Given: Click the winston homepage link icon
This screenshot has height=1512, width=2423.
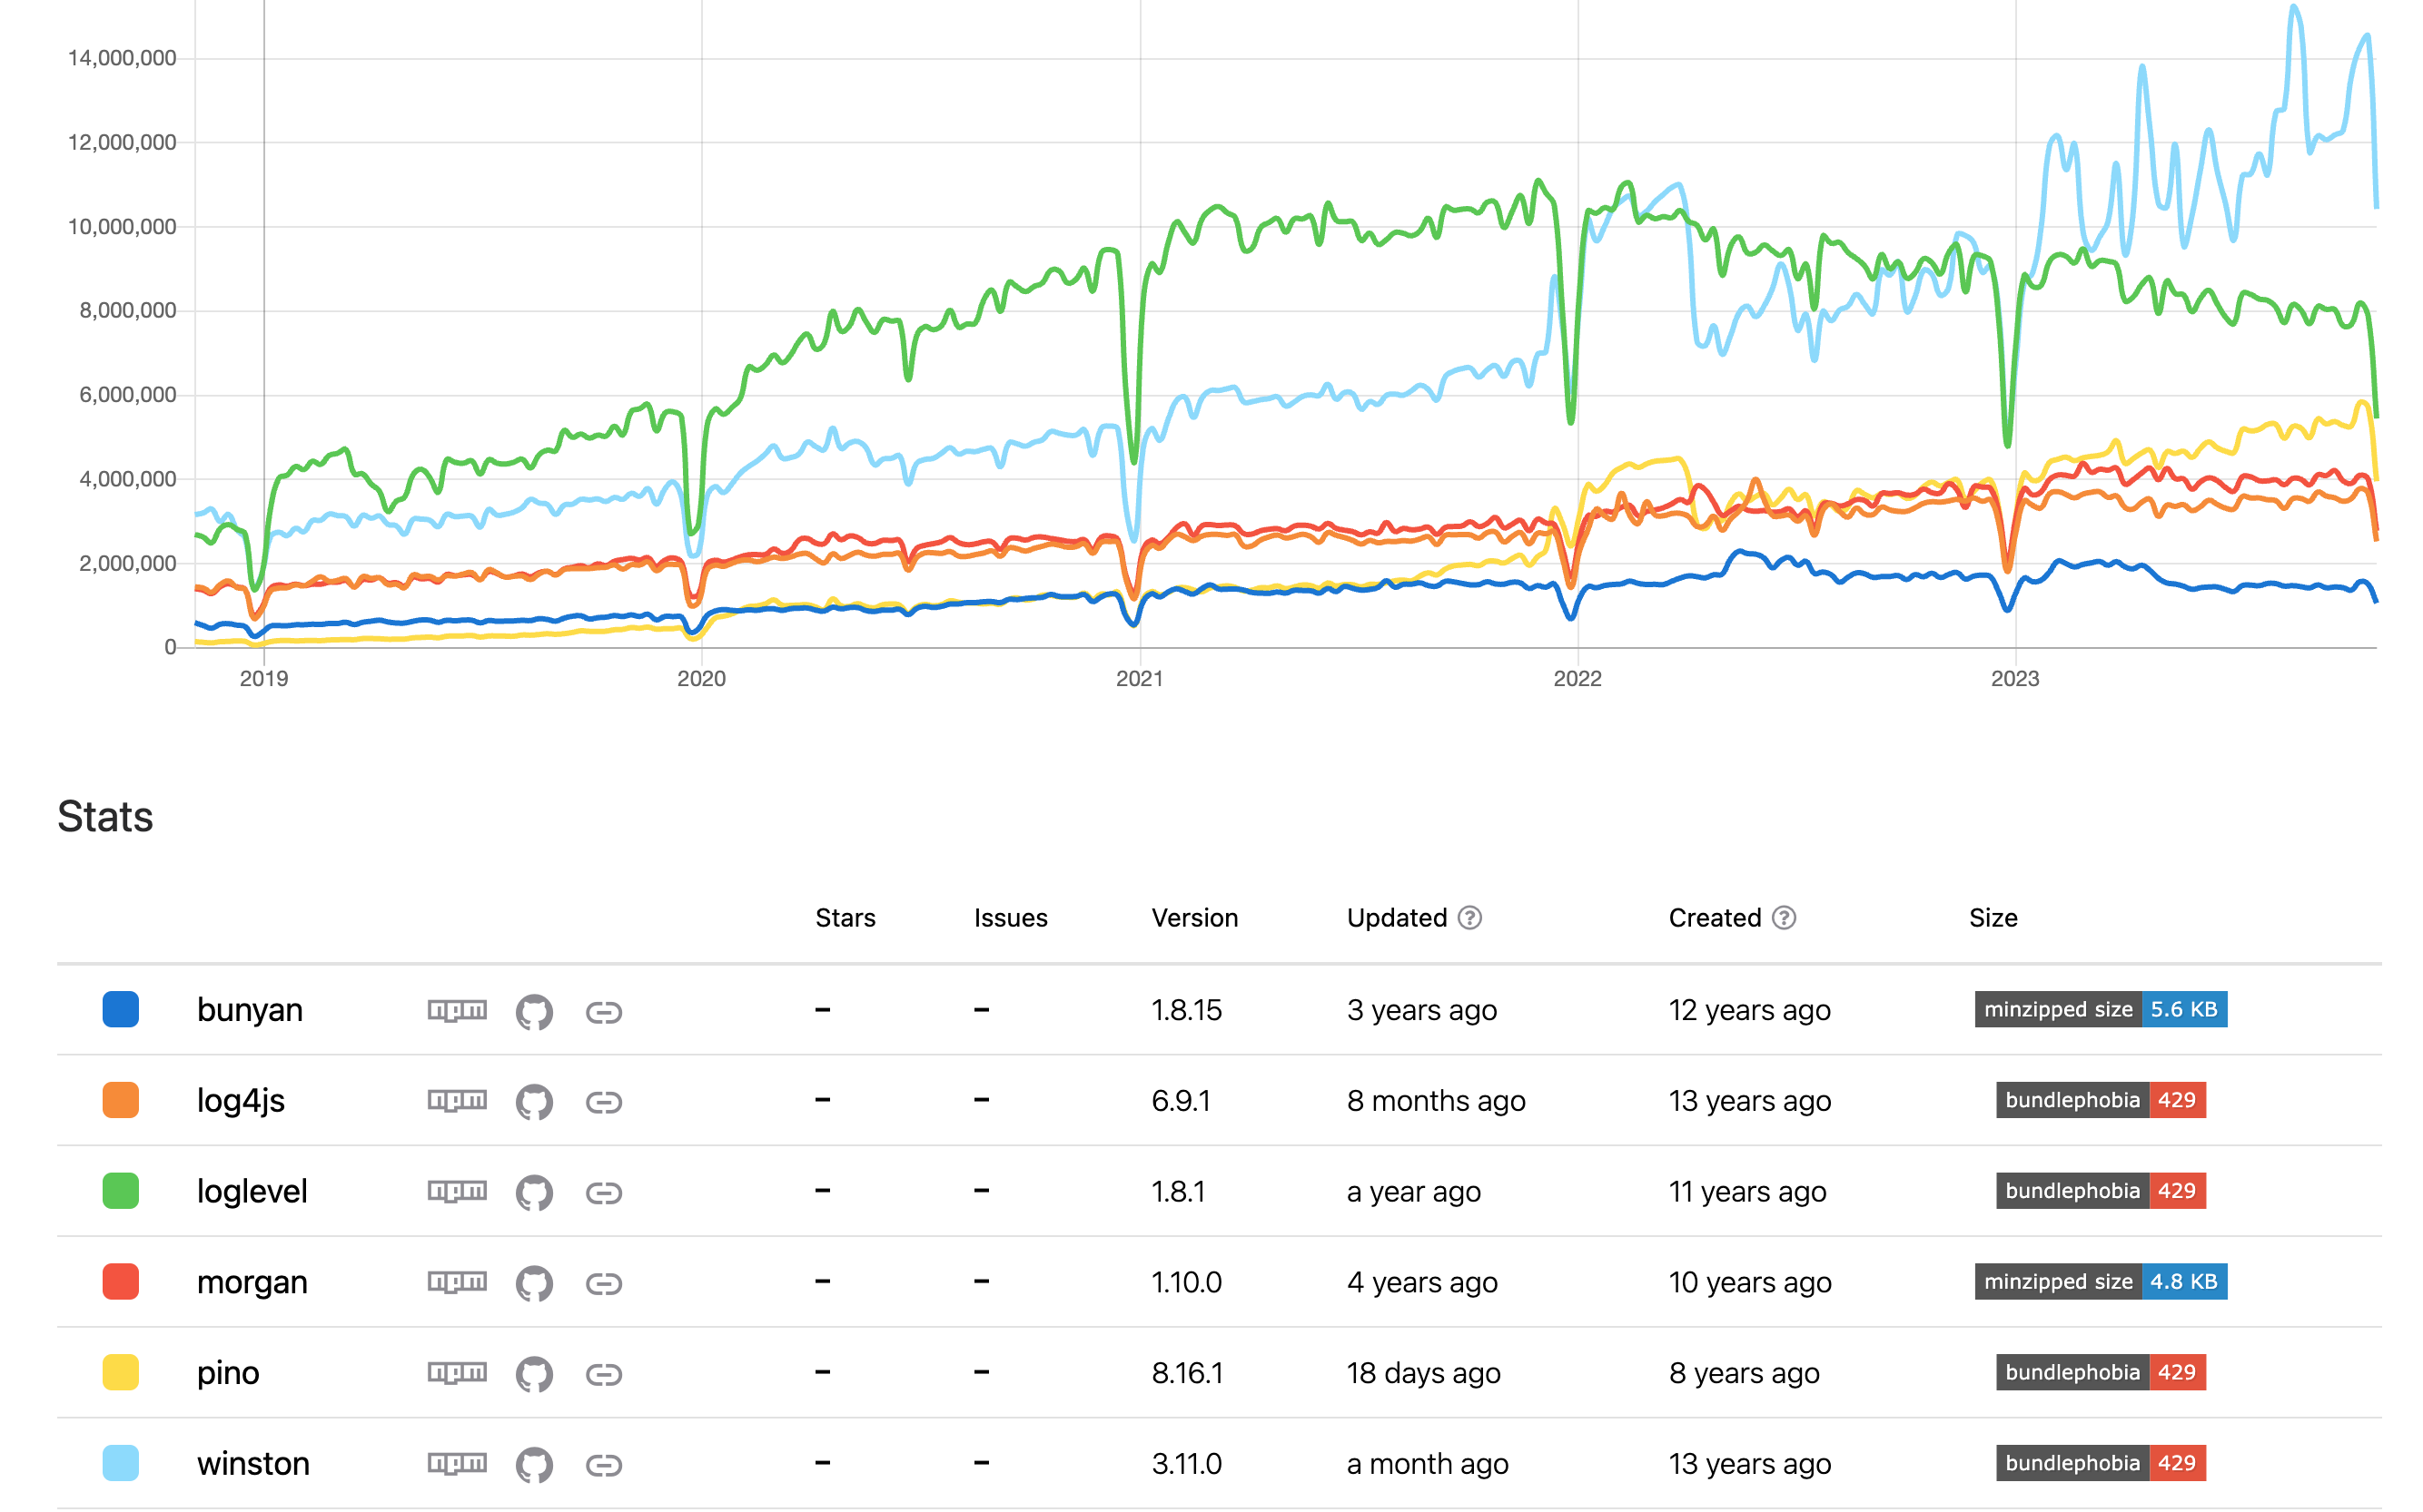Looking at the screenshot, I should pos(603,1465).
